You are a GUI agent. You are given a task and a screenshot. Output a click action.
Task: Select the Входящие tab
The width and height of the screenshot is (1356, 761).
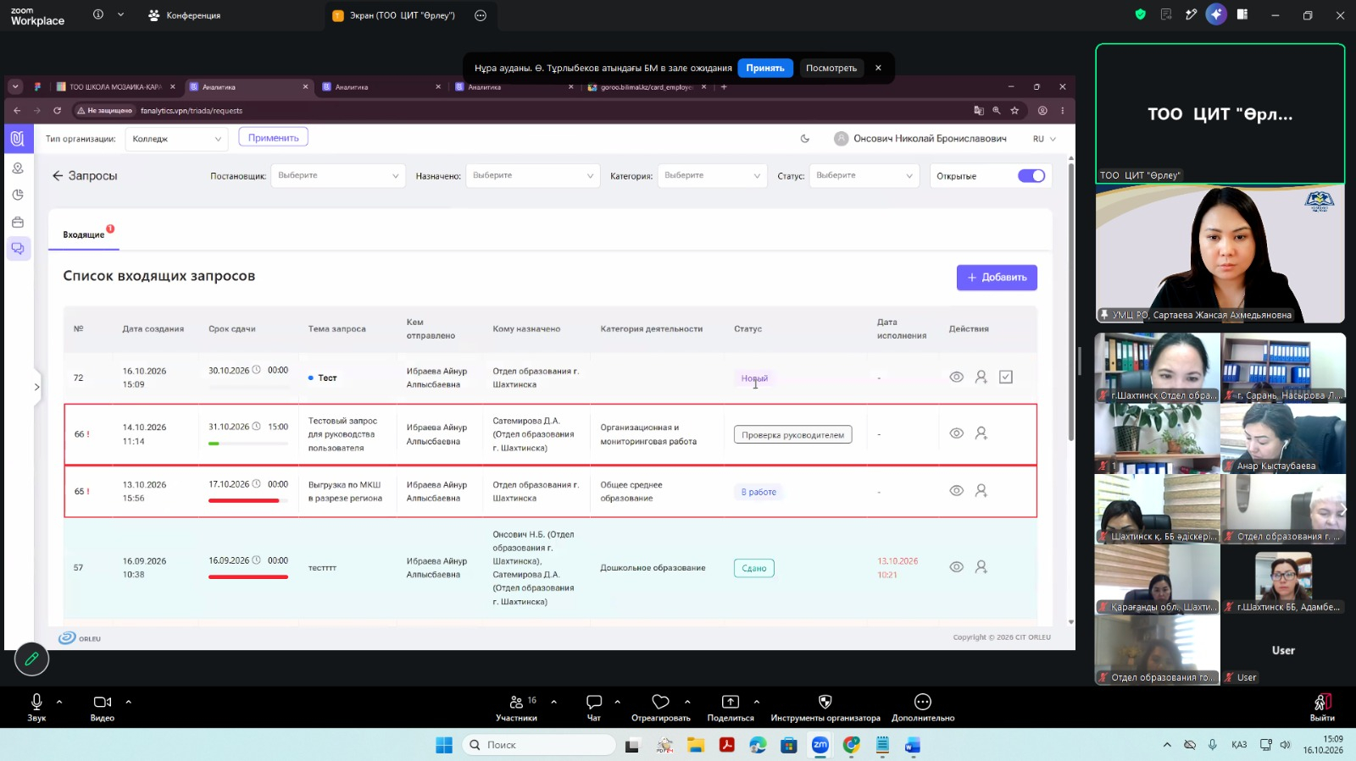[84, 234]
